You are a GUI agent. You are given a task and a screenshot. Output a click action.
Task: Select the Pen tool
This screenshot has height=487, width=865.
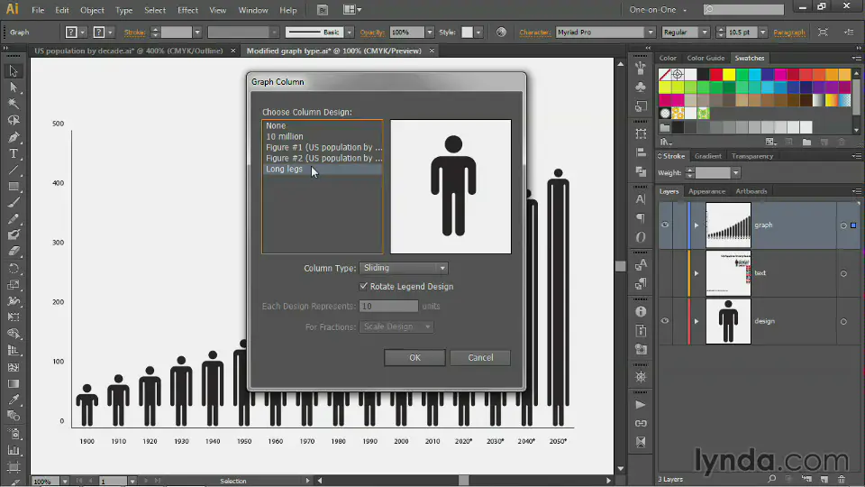click(x=14, y=138)
